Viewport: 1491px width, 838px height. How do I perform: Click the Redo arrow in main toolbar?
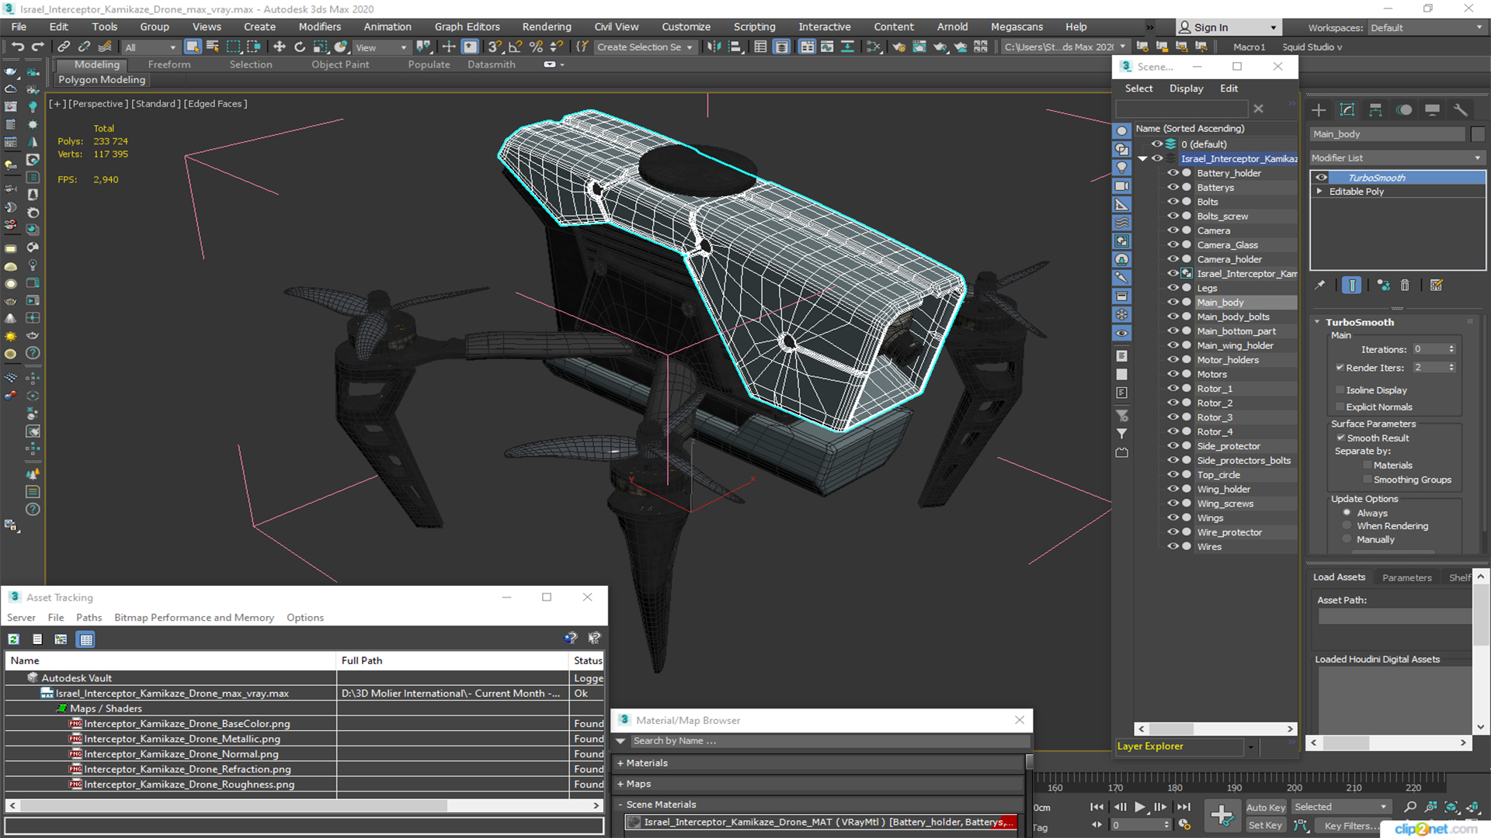[36, 47]
